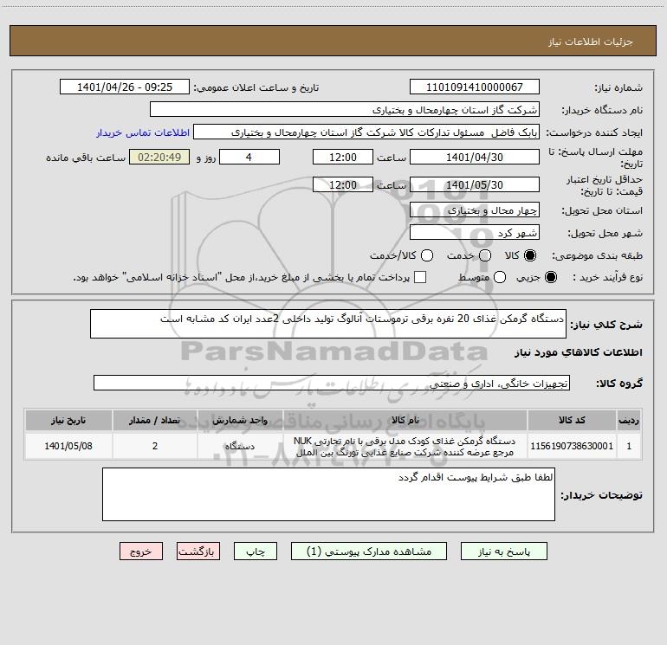667x645 pixels.
Task: Click validity time field 12:00 next to 1401/05/30
Action: [343, 184]
